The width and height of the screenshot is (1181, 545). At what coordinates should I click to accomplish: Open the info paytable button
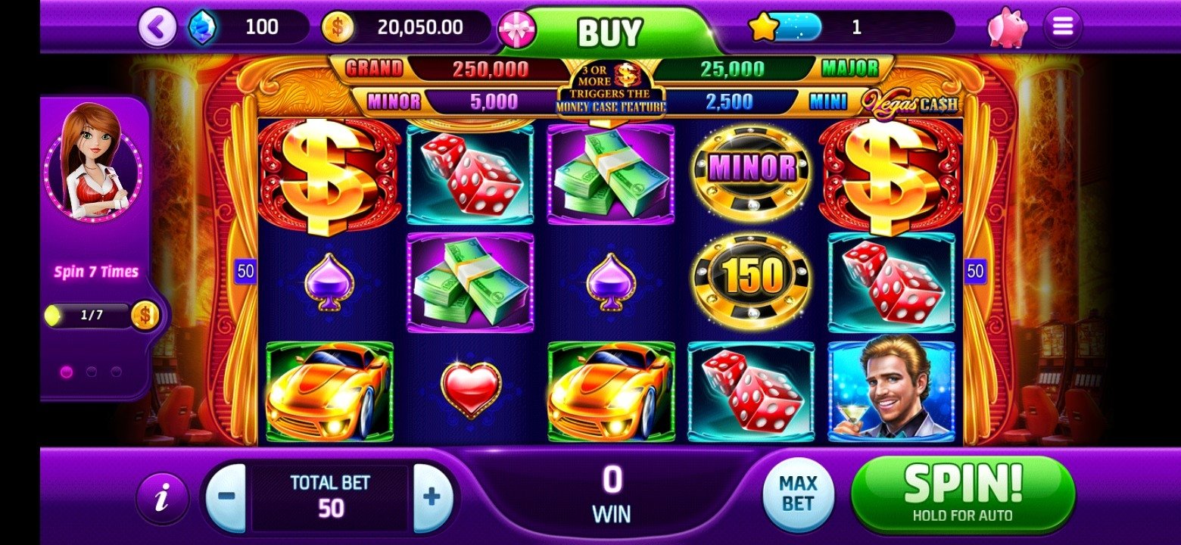[x=162, y=499]
